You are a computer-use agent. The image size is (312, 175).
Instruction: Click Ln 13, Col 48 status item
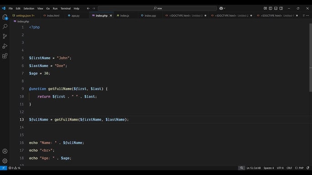[x=253, y=168]
